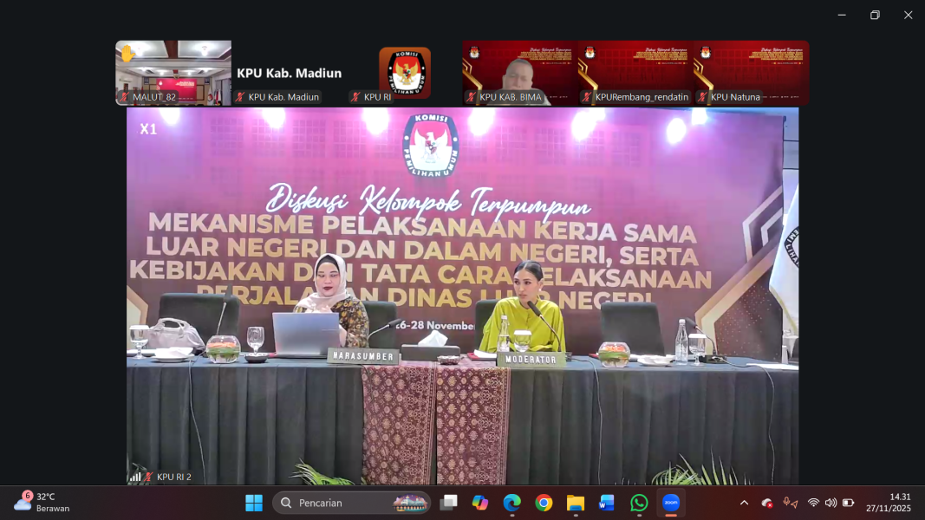Select the KPU Natuna participant thumbnail

(x=752, y=72)
